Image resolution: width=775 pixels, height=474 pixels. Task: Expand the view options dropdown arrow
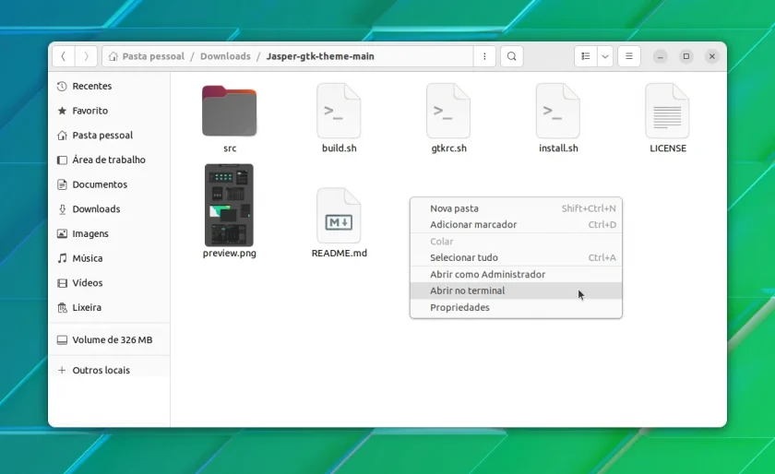[605, 56]
